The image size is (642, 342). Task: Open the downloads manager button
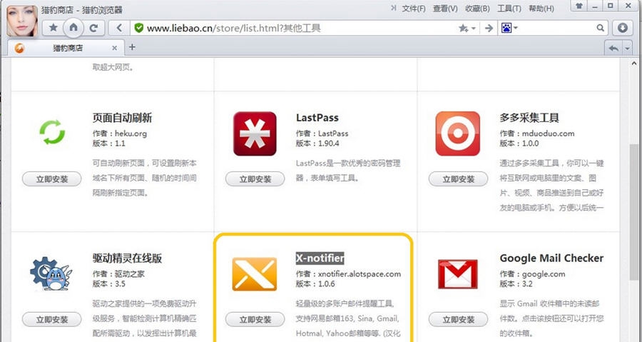(x=622, y=28)
